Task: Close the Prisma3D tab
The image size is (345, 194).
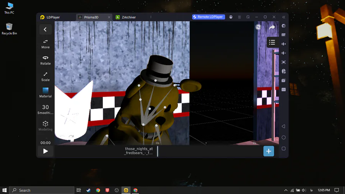Action: coord(109,17)
